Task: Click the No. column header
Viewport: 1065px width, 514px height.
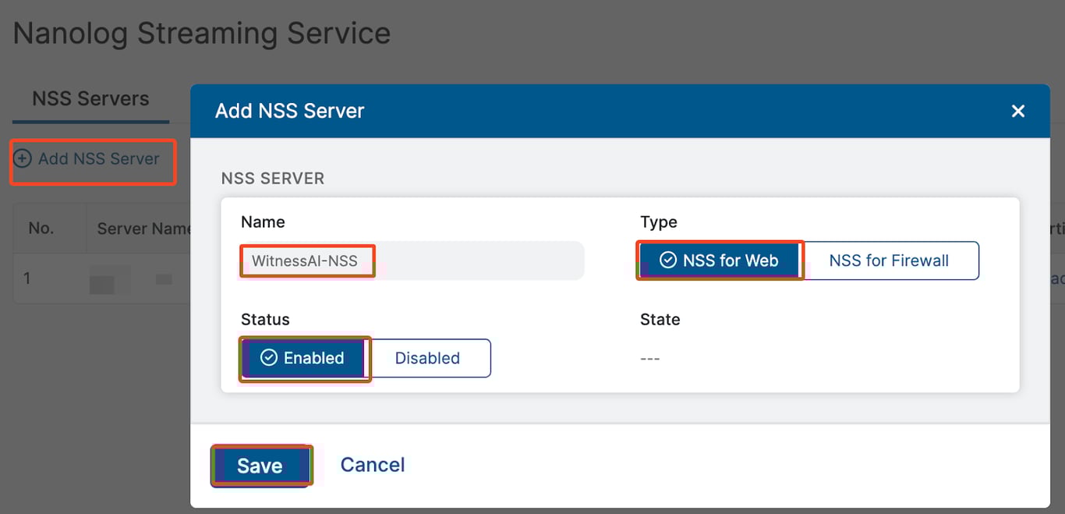Action: coord(41,229)
